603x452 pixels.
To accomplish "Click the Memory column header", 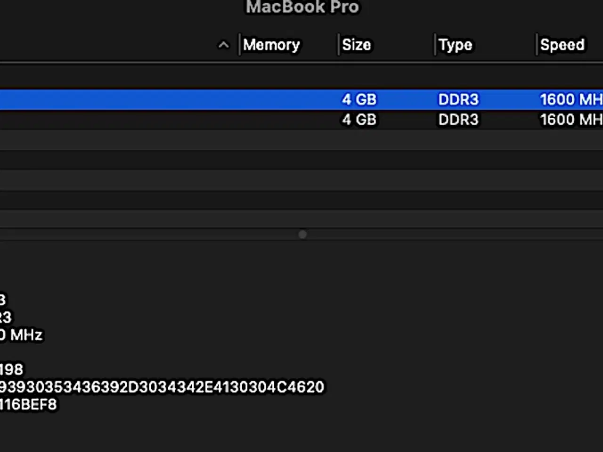I will click(x=271, y=45).
